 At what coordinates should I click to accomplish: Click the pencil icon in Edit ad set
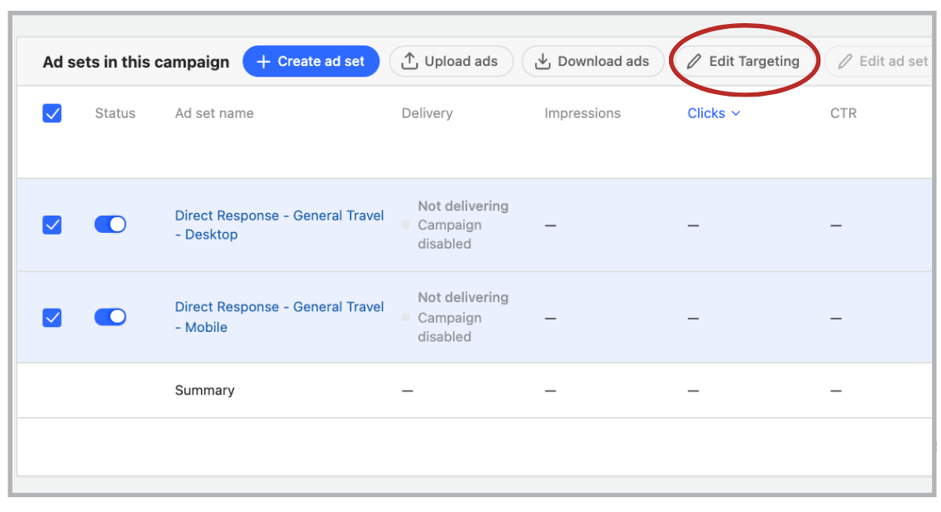pyautogui.click(x=844, y=62)
